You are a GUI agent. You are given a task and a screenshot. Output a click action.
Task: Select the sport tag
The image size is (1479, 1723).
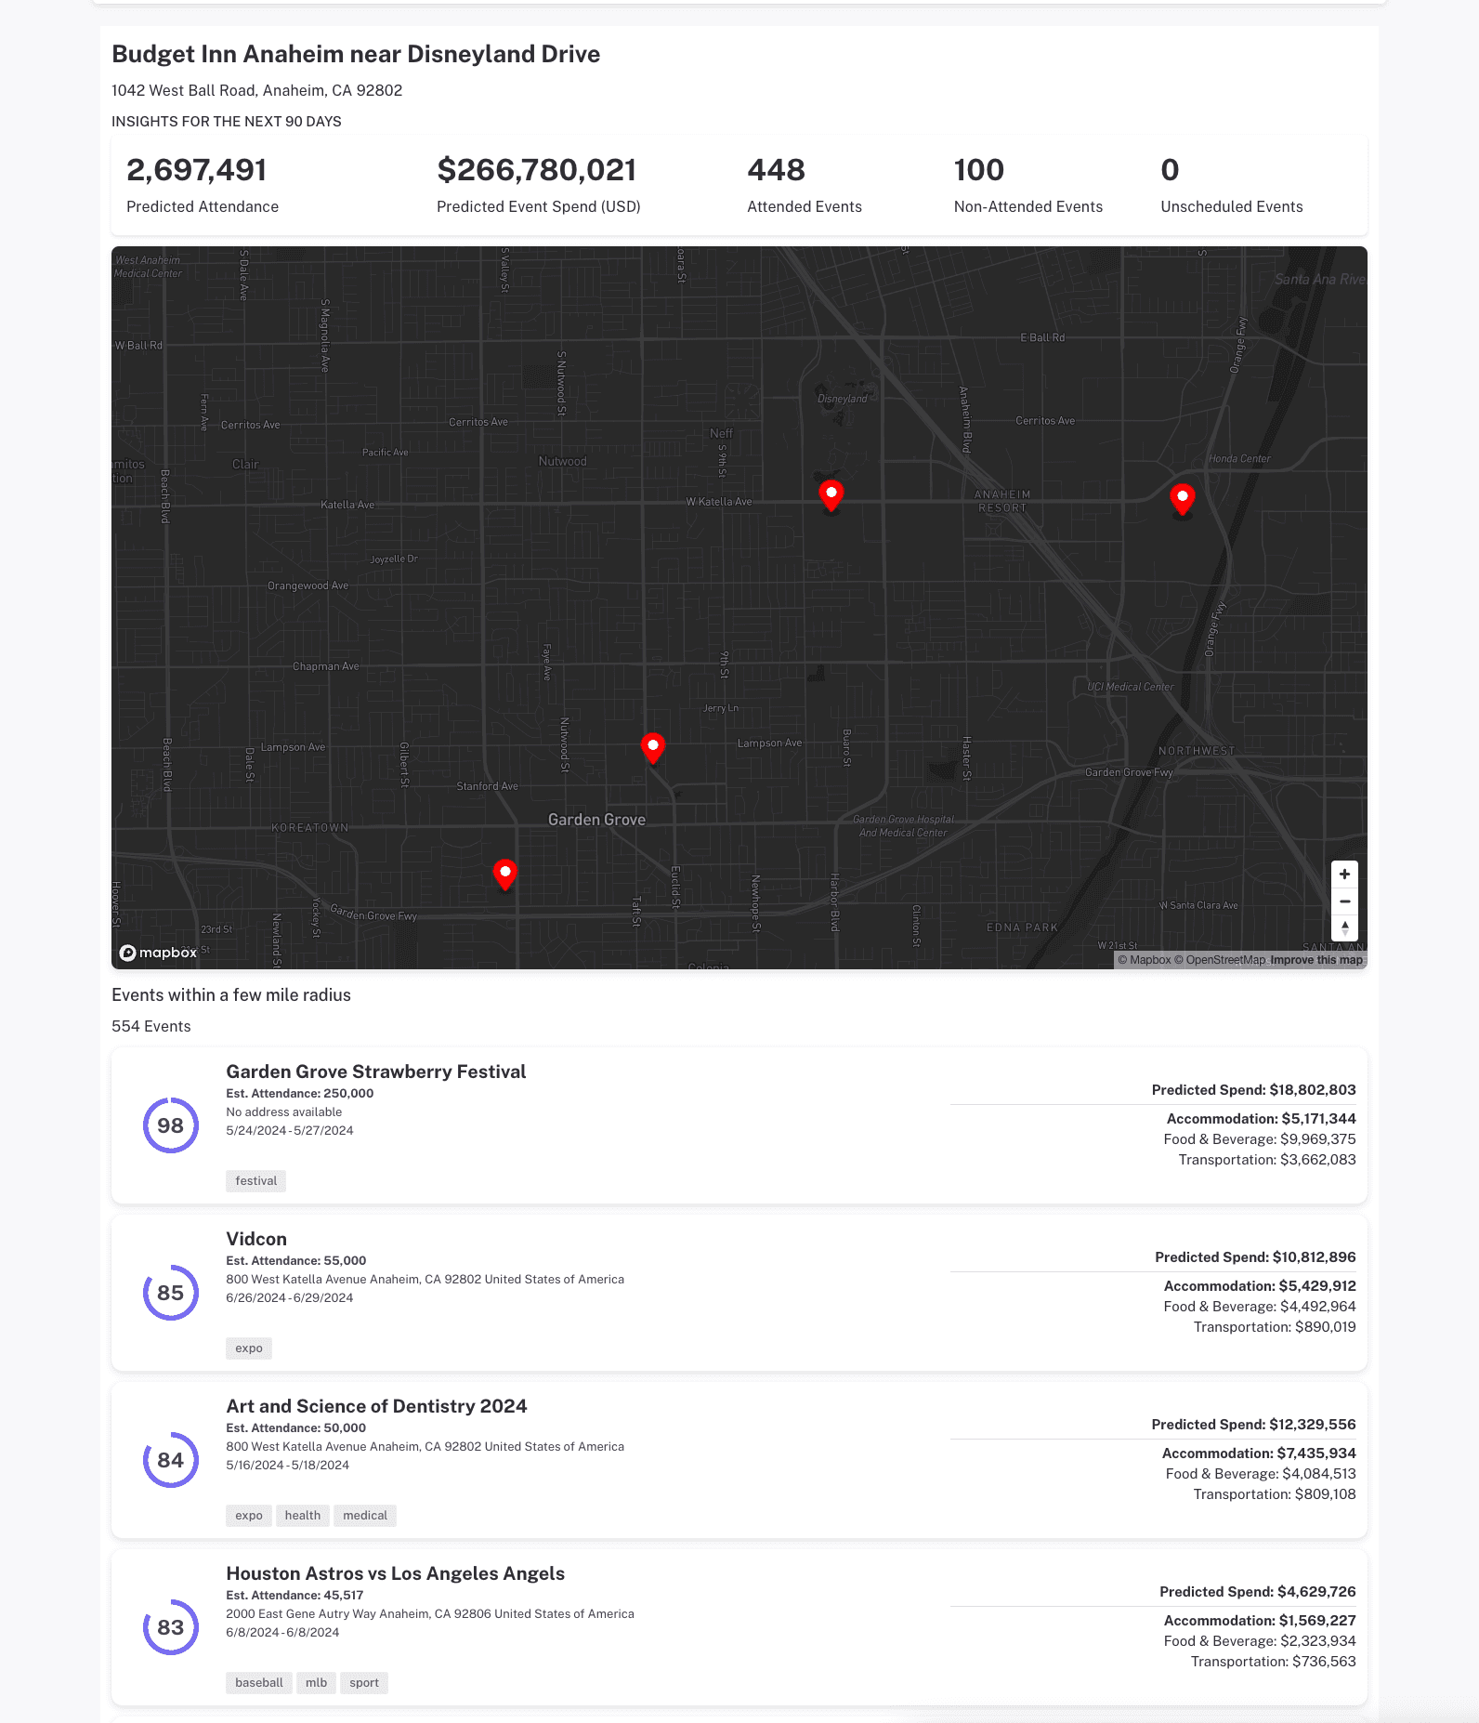[x=364, y=1683]
